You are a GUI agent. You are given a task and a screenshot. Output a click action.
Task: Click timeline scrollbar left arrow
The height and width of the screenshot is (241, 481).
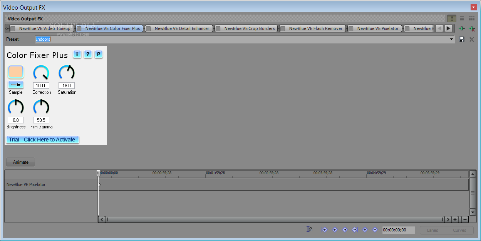[102, 219]
